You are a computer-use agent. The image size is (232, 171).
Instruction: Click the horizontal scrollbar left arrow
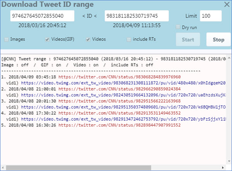coord(3,168)
